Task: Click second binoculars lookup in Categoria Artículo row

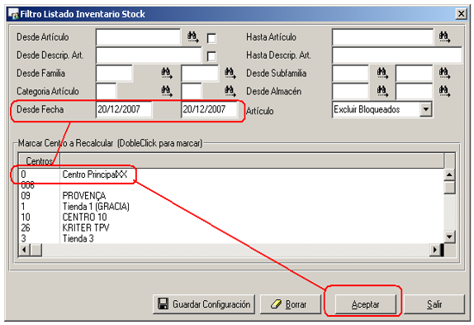Action: coord(230,91)
